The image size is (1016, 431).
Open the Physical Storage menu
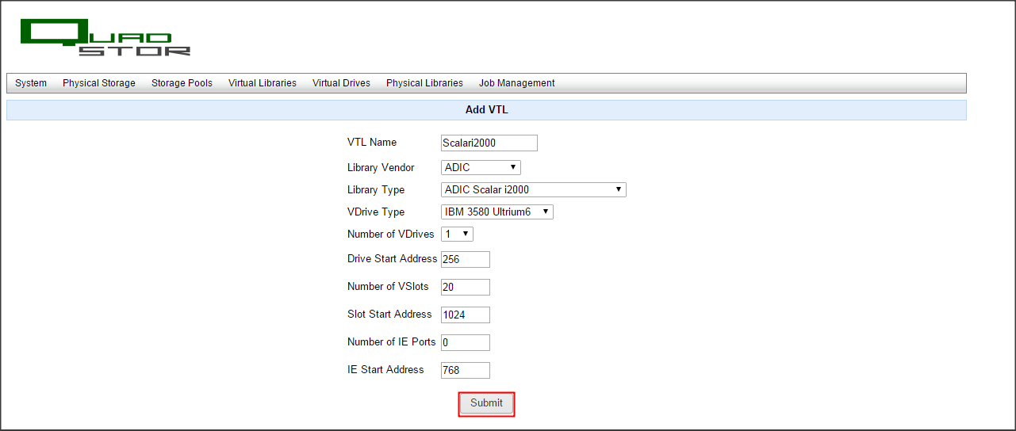click(x=99, y=83)
